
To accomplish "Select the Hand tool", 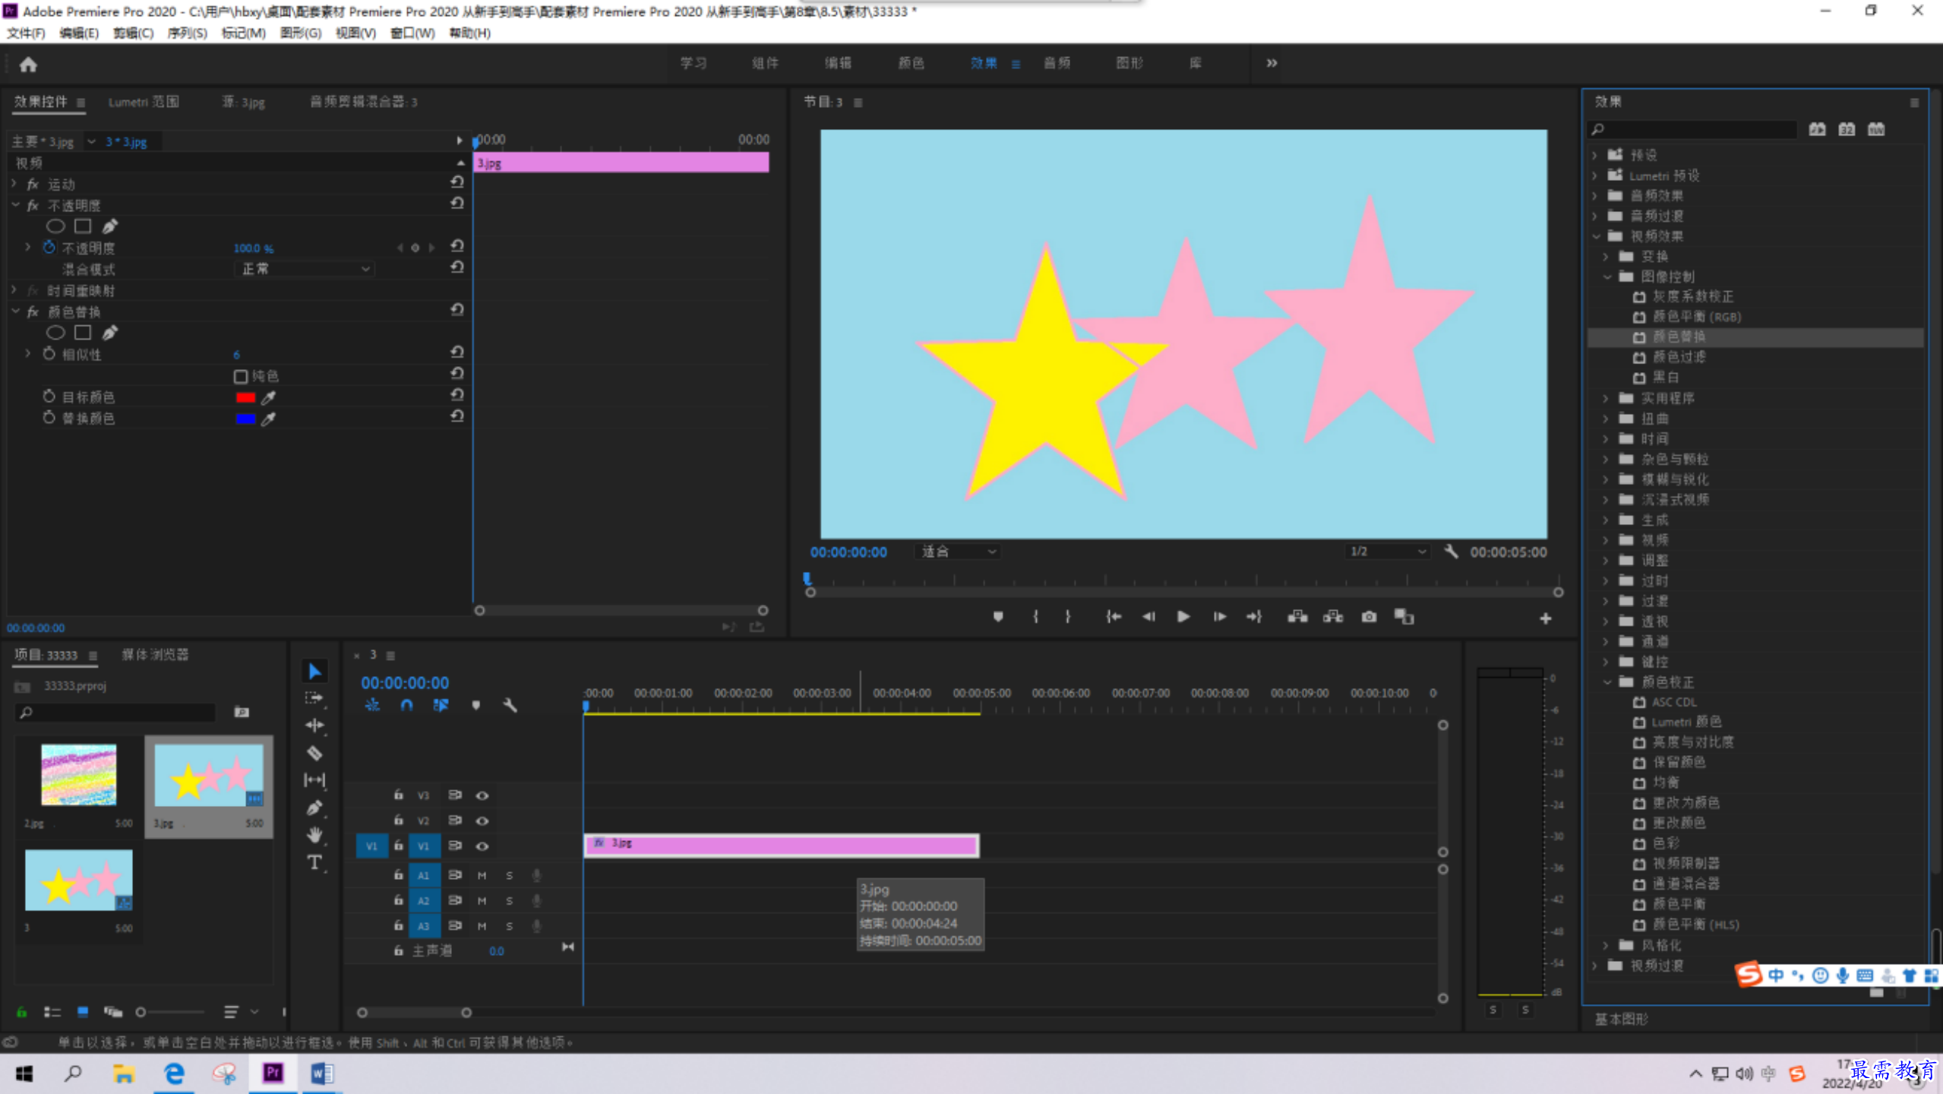I will (x=314, y=835).
